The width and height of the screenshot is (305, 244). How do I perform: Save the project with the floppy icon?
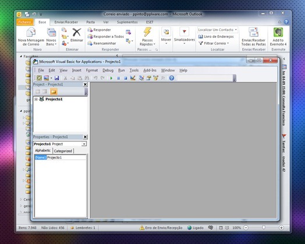(x=56, y=78)
